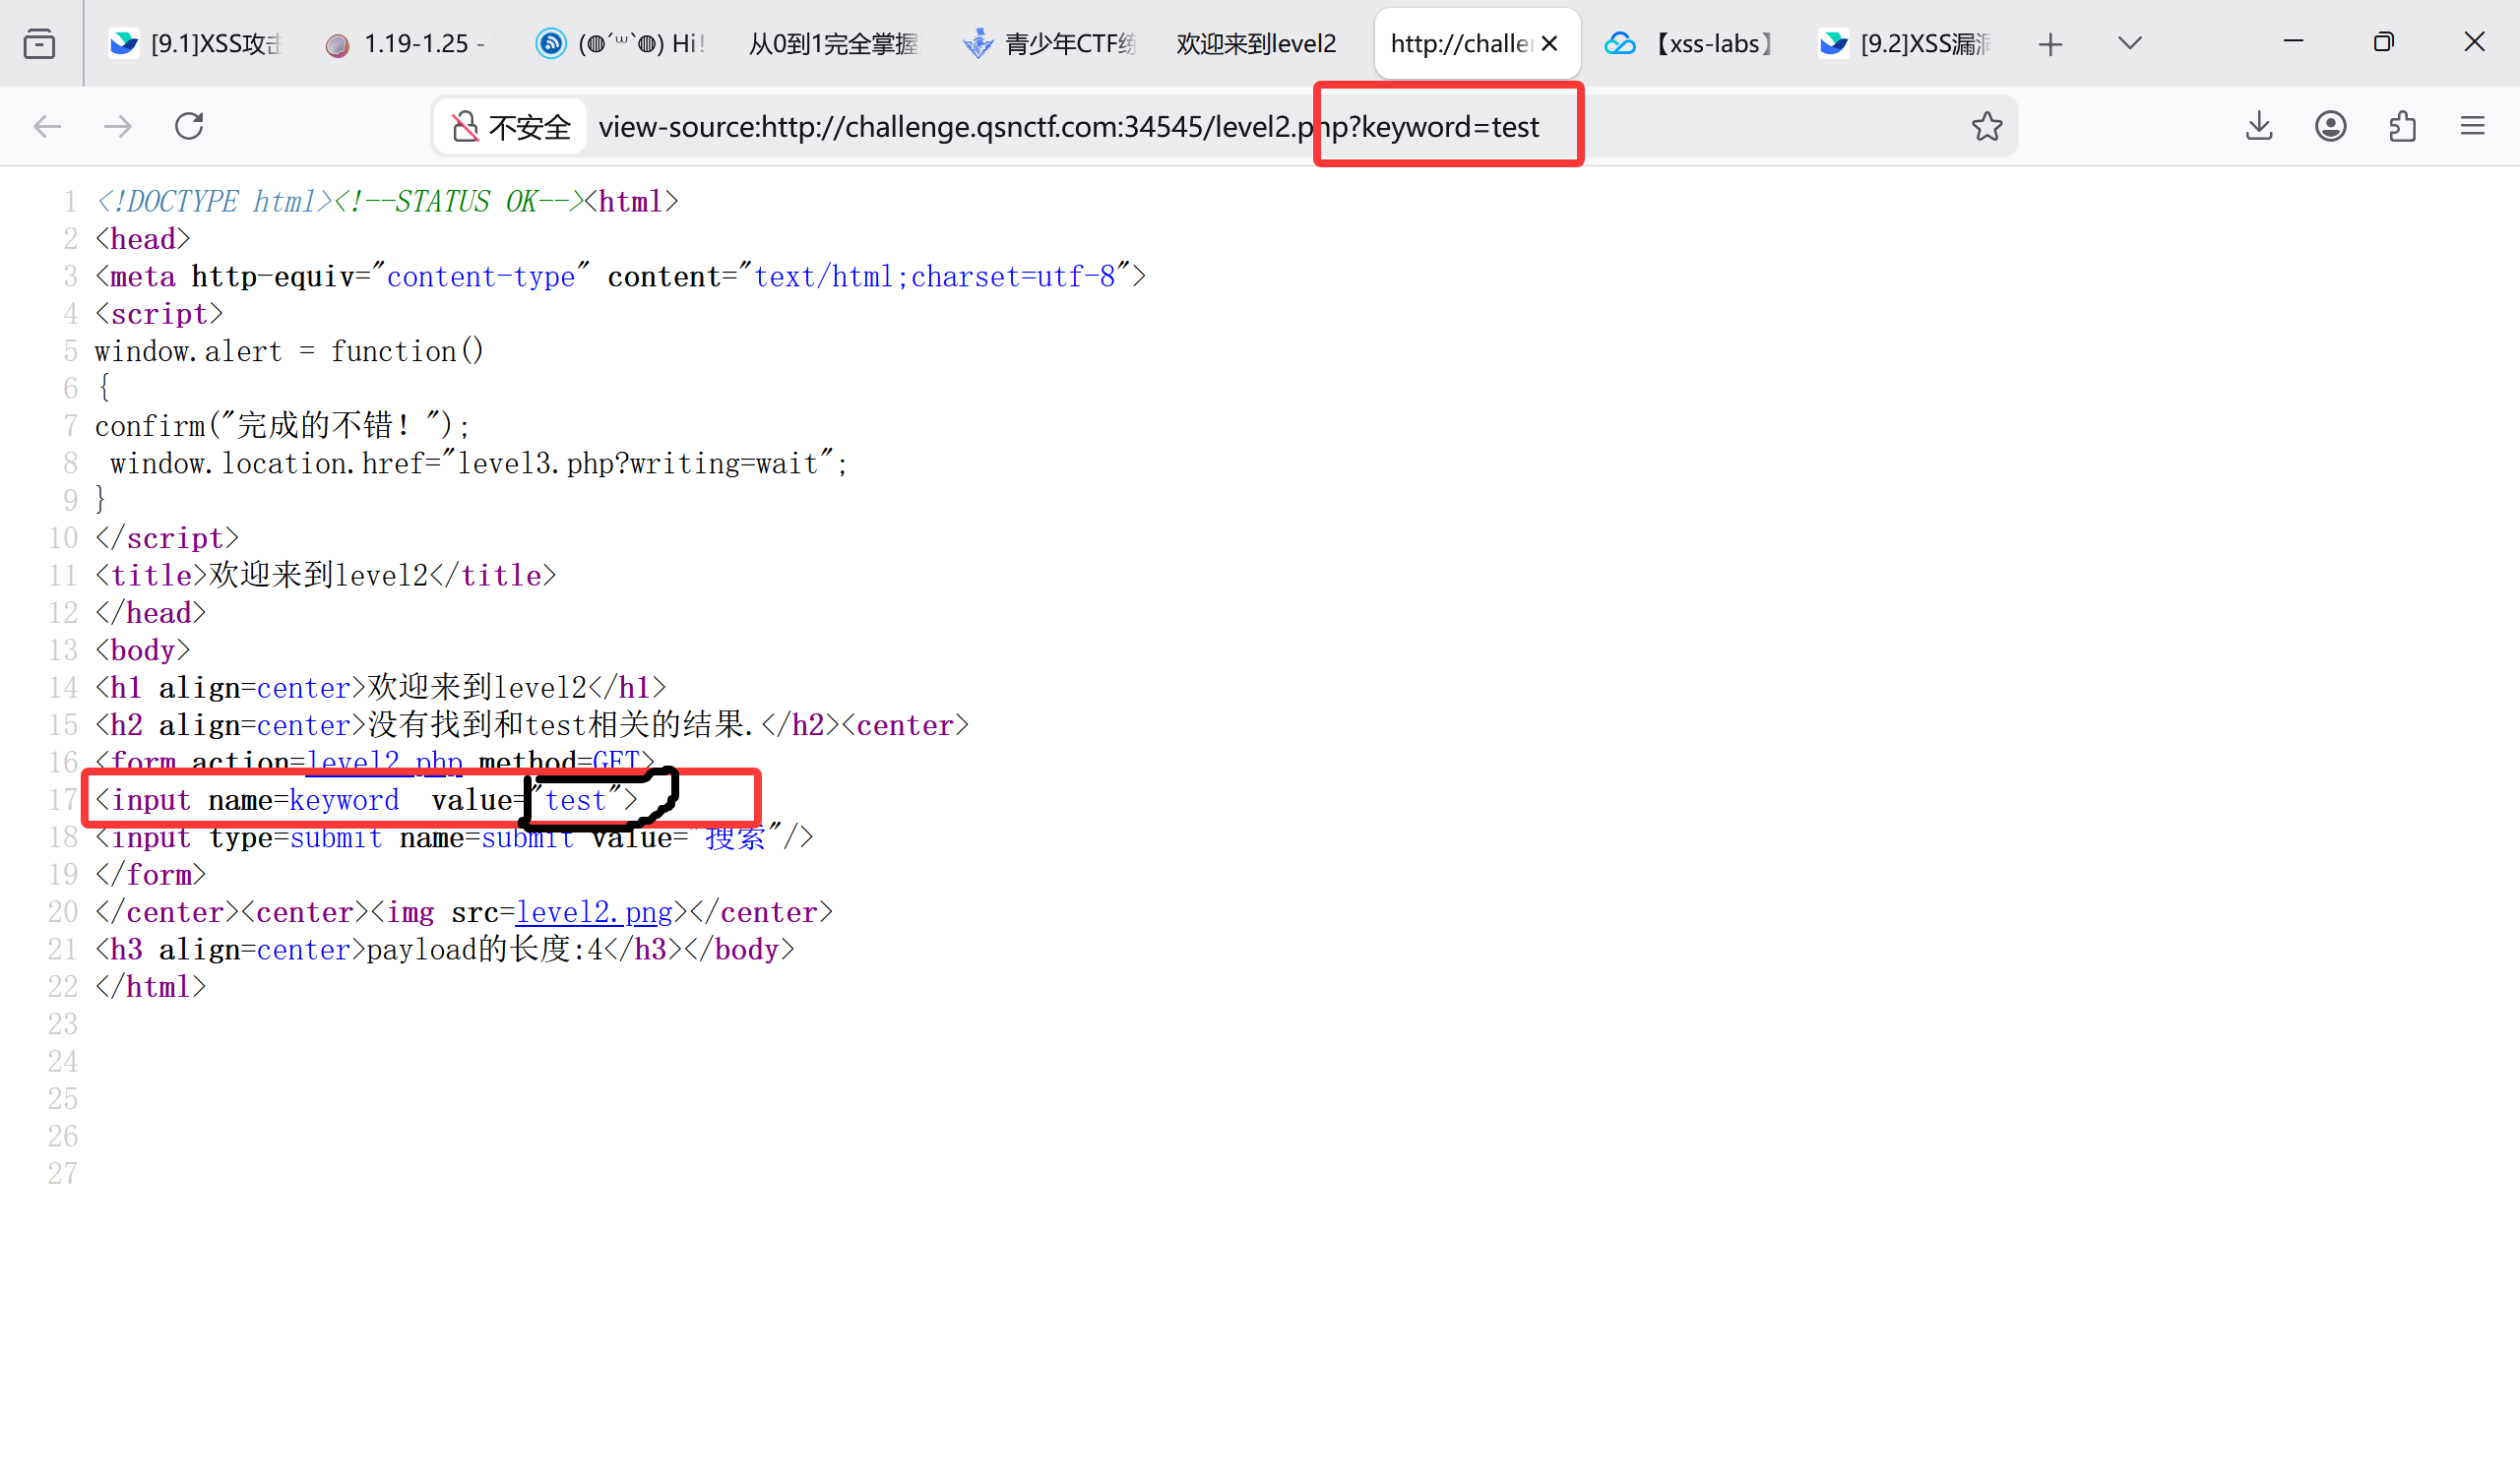Expand the list all tabs chevron
This screenshot has height=1480, width=2520.
pyautogui.click(x=2129, y=43)
